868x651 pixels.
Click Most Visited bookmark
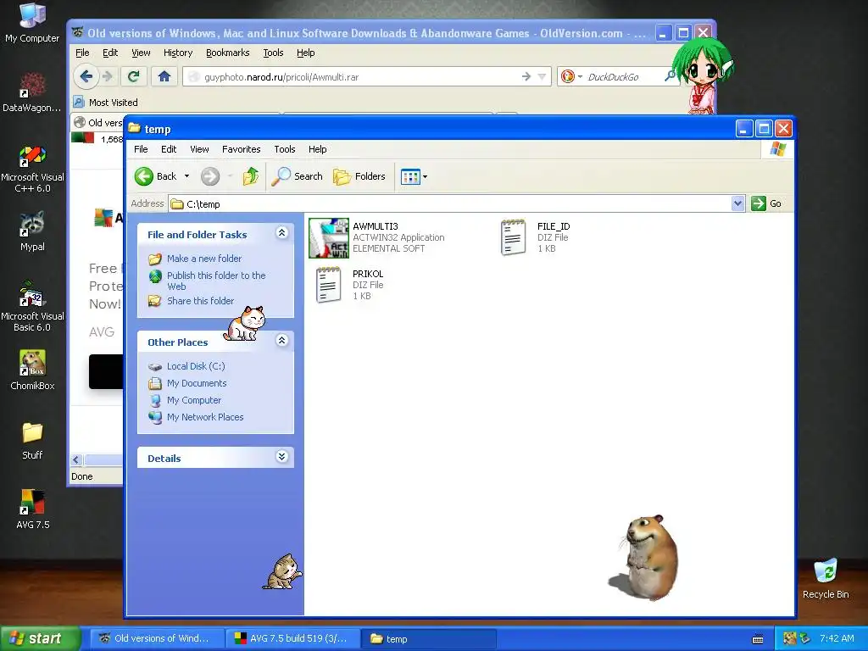click(106, 103)
